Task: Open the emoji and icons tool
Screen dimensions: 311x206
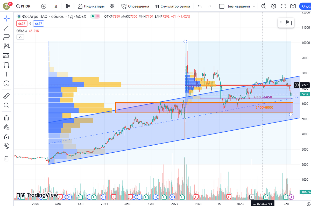Action: (x=6, y=83)
